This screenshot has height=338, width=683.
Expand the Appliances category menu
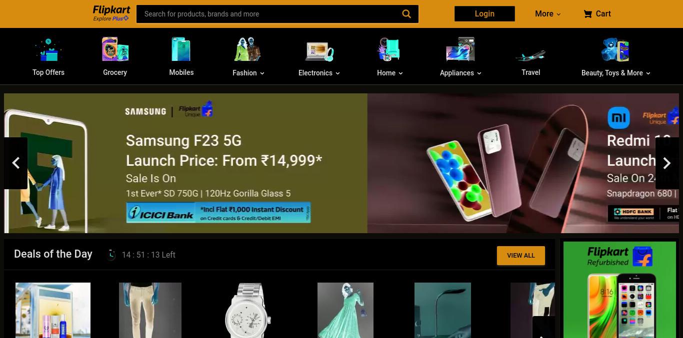pyautogui.click(x=460, y=73)
